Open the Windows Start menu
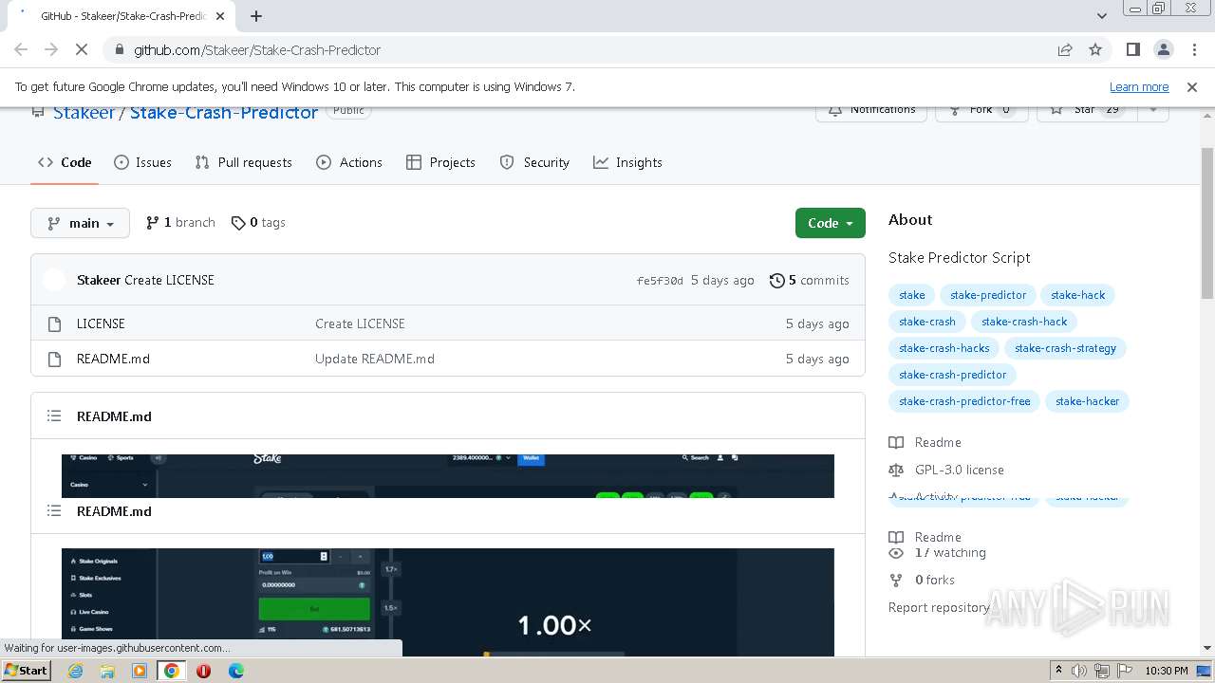The image size is (1215, 683). tap(26, 670)
